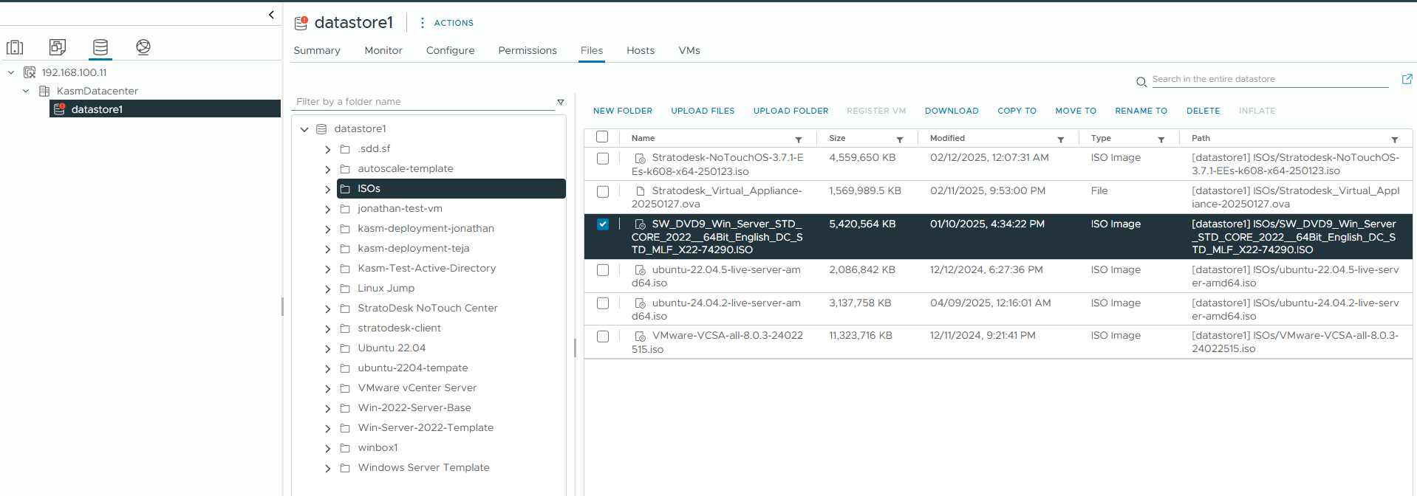Click the UPLOAD FILES button
Screen dimensions: 1417x496
coord(703,111)
